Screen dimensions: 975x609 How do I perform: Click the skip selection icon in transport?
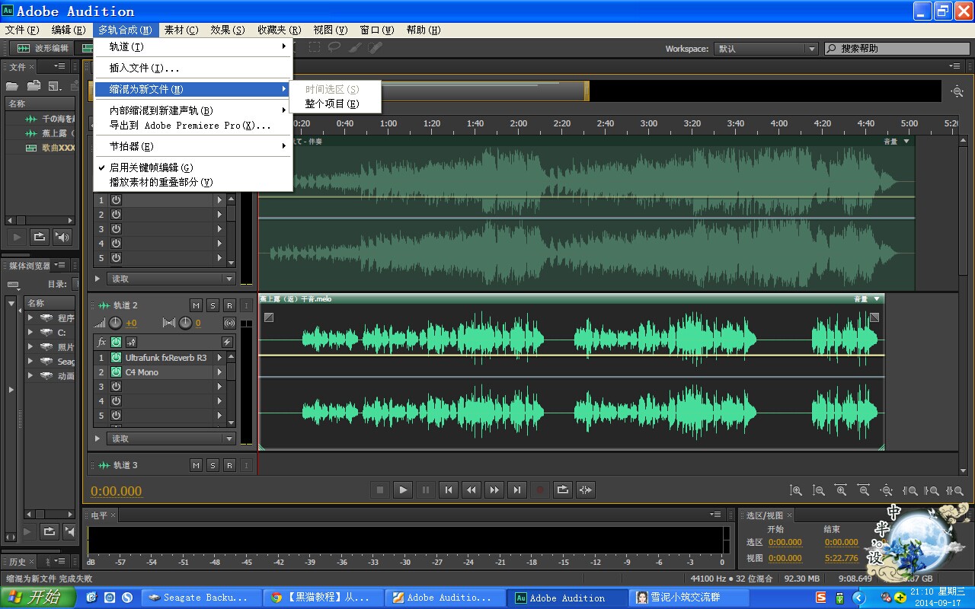point(586,490)
